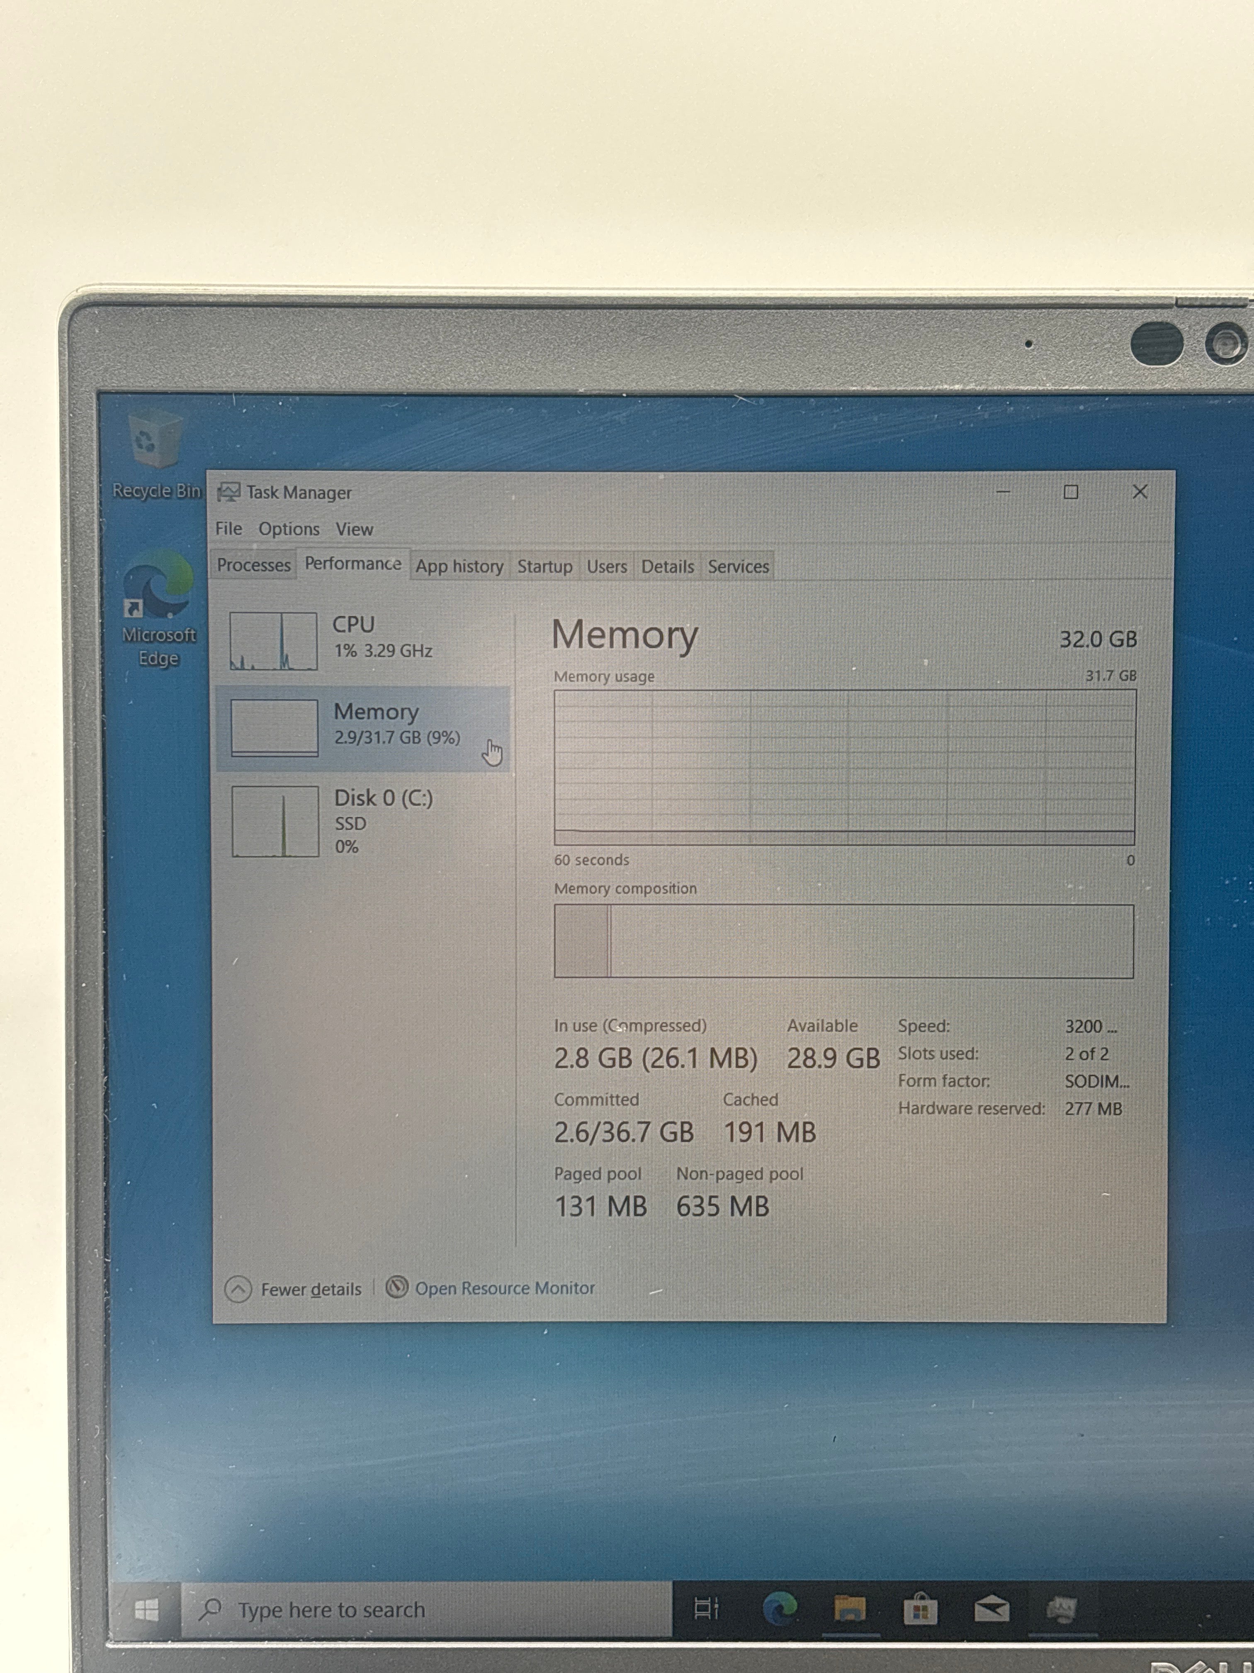Click the 31.7 GB graph maximum label
This screenshot has height=1673, width=1254.
[1111, 676]
